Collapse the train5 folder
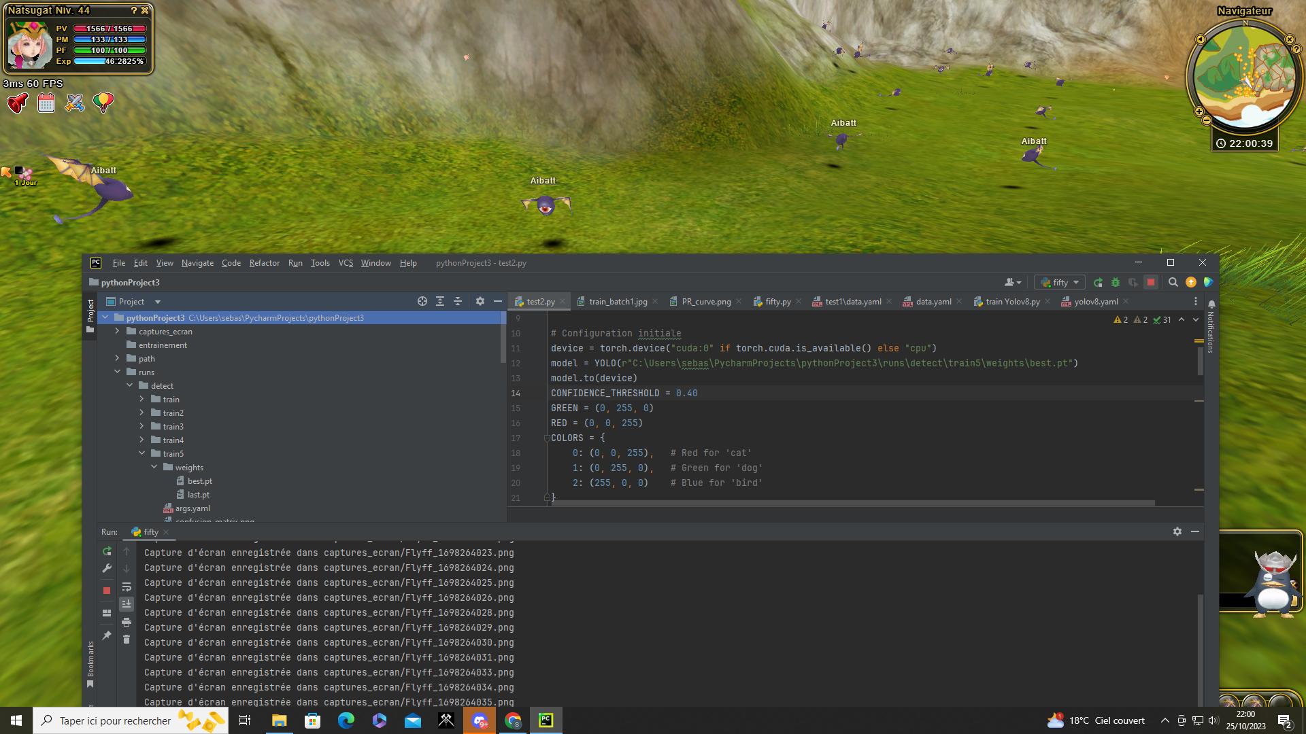 (x=141, y=454)
